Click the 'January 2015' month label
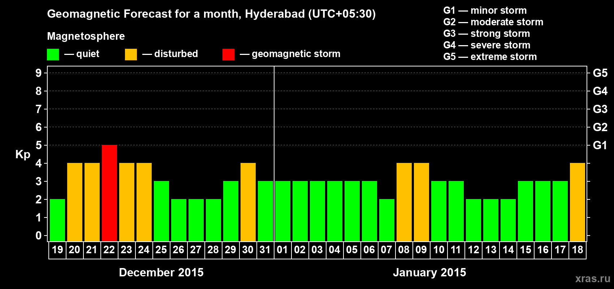The height and width of the screenshot is (289, 614). pos(429,272)
